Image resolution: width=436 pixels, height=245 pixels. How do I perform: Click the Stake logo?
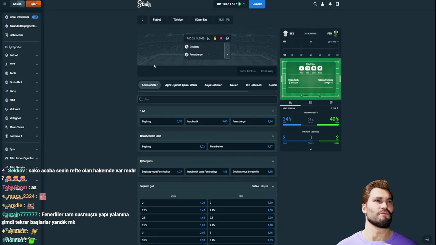pyautogui.click(x=144, y=4)
